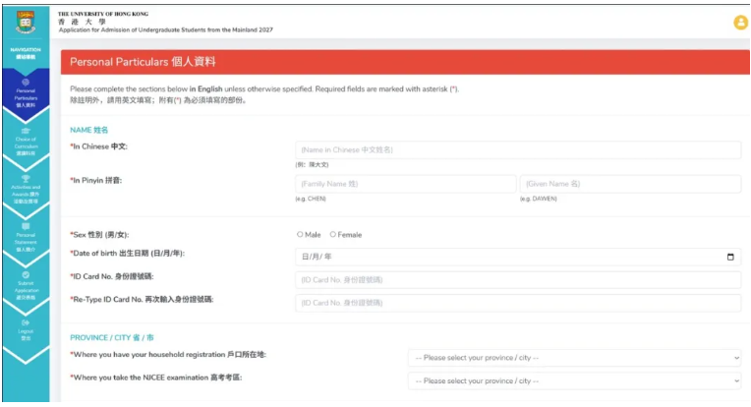The image size is (751, 407).
Task: Go to the Choice of Curriculum step
Action: (x=26, y=143)
